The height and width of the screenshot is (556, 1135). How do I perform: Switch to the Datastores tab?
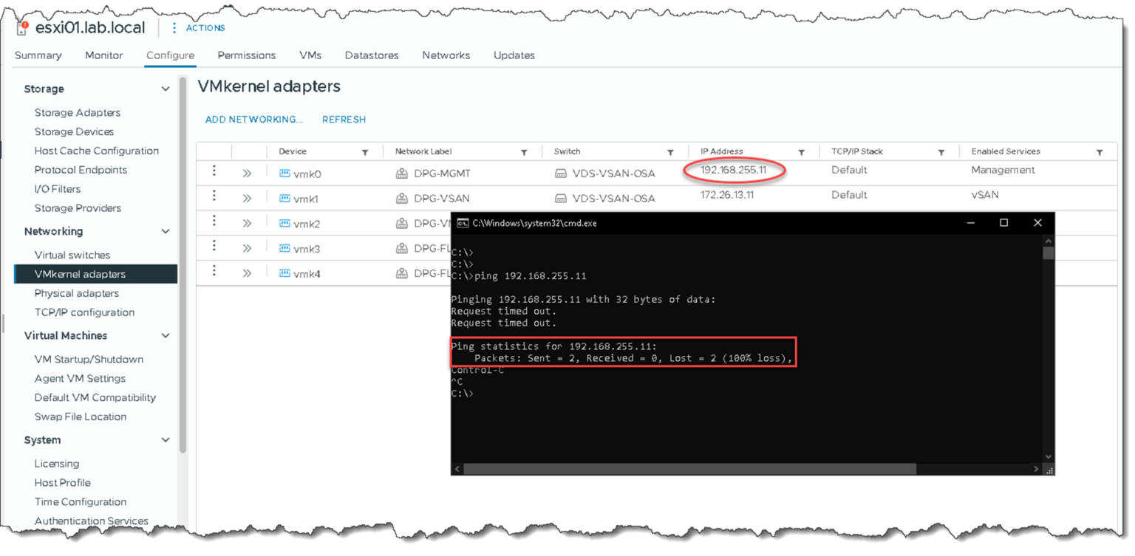click(372, 55)
